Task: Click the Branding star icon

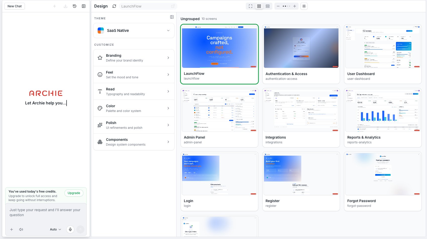Action: [100, 58]
